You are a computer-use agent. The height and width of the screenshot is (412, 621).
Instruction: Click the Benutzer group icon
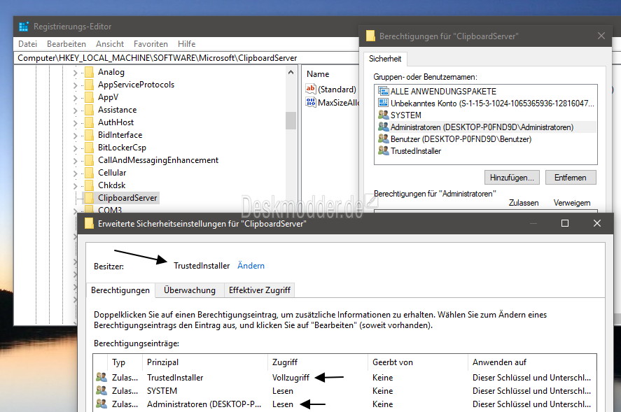coord(384,139)
